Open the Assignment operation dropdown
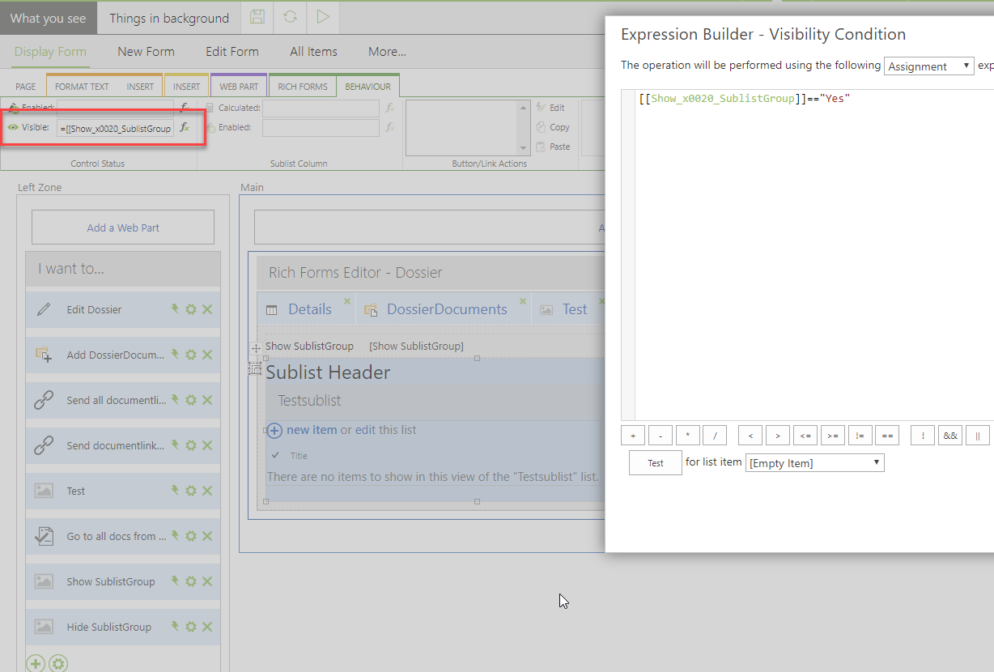The height and width of the screenshot is (672, 994). [x=928, y=66]
